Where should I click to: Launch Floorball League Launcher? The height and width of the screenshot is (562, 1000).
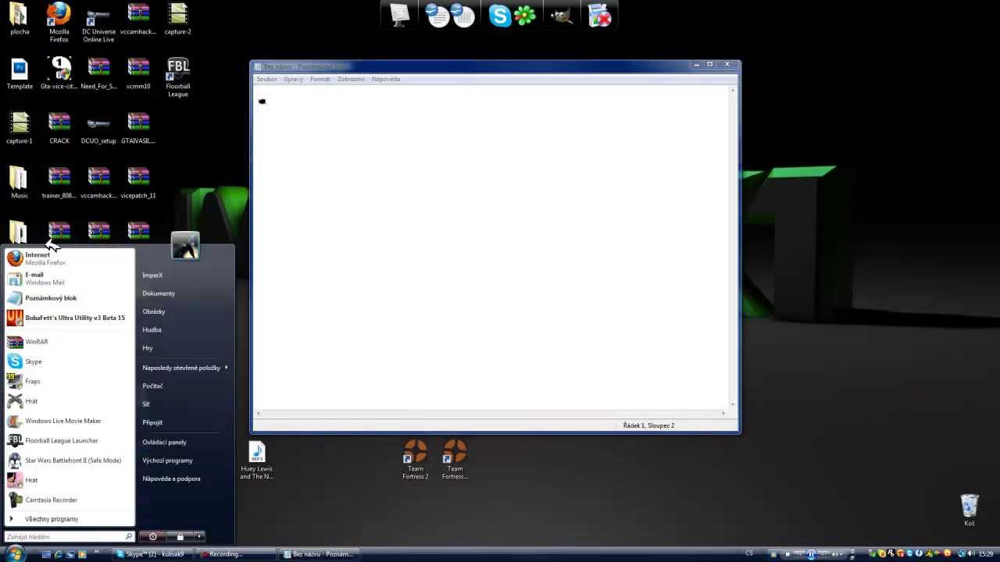click(69, 440)
